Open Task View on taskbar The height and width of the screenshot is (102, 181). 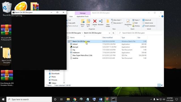coord(61,99)
